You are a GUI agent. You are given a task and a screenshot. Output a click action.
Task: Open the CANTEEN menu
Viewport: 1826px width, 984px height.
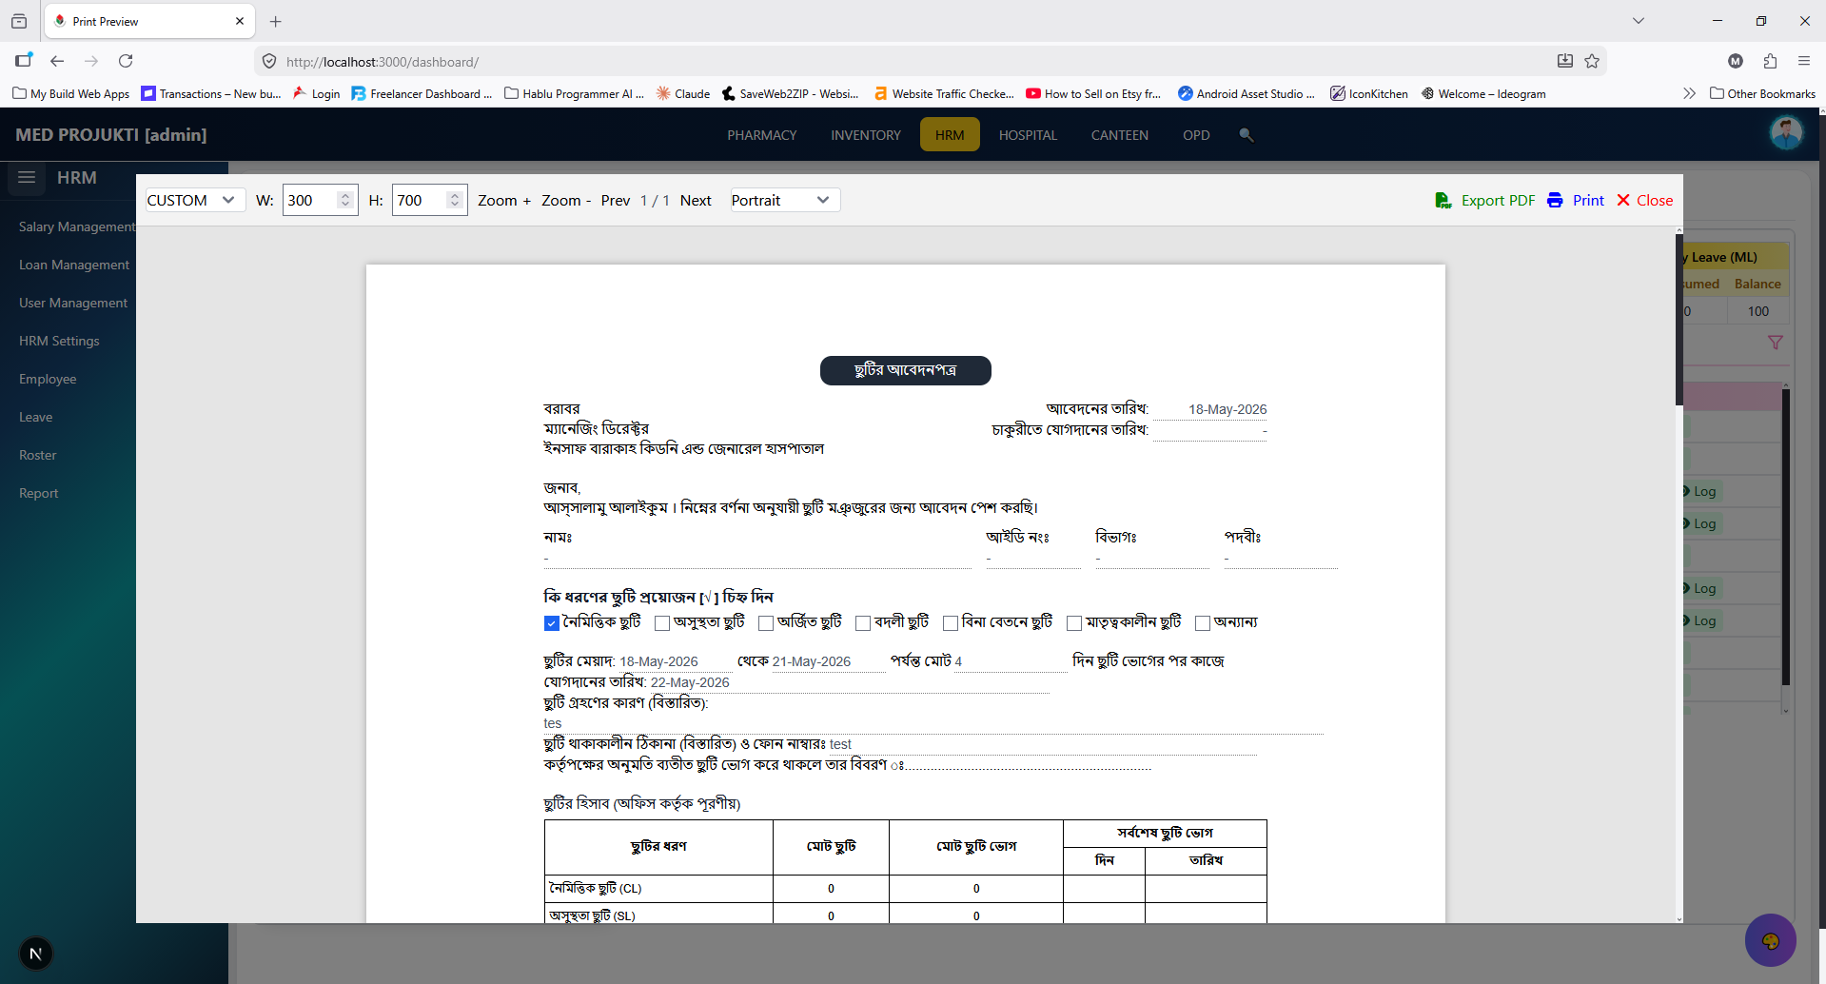(x=1120, y=135)
